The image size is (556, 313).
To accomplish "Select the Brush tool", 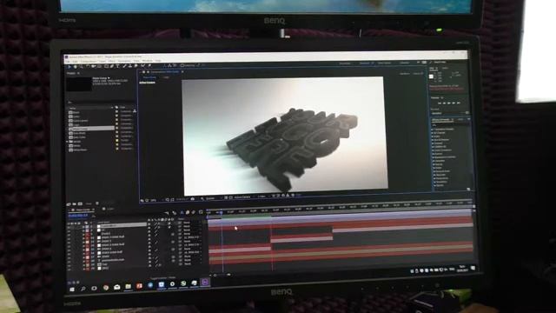I will 124,66.
